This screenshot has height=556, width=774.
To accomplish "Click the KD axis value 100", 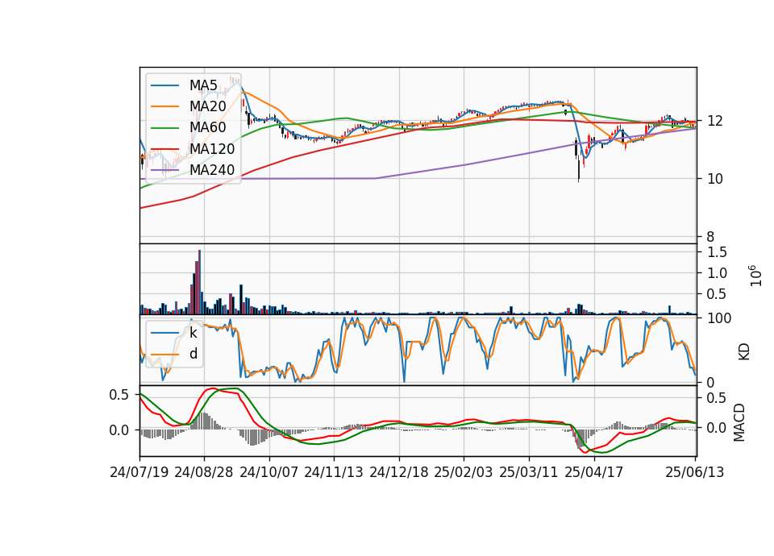I will click(x=719, y=318).
